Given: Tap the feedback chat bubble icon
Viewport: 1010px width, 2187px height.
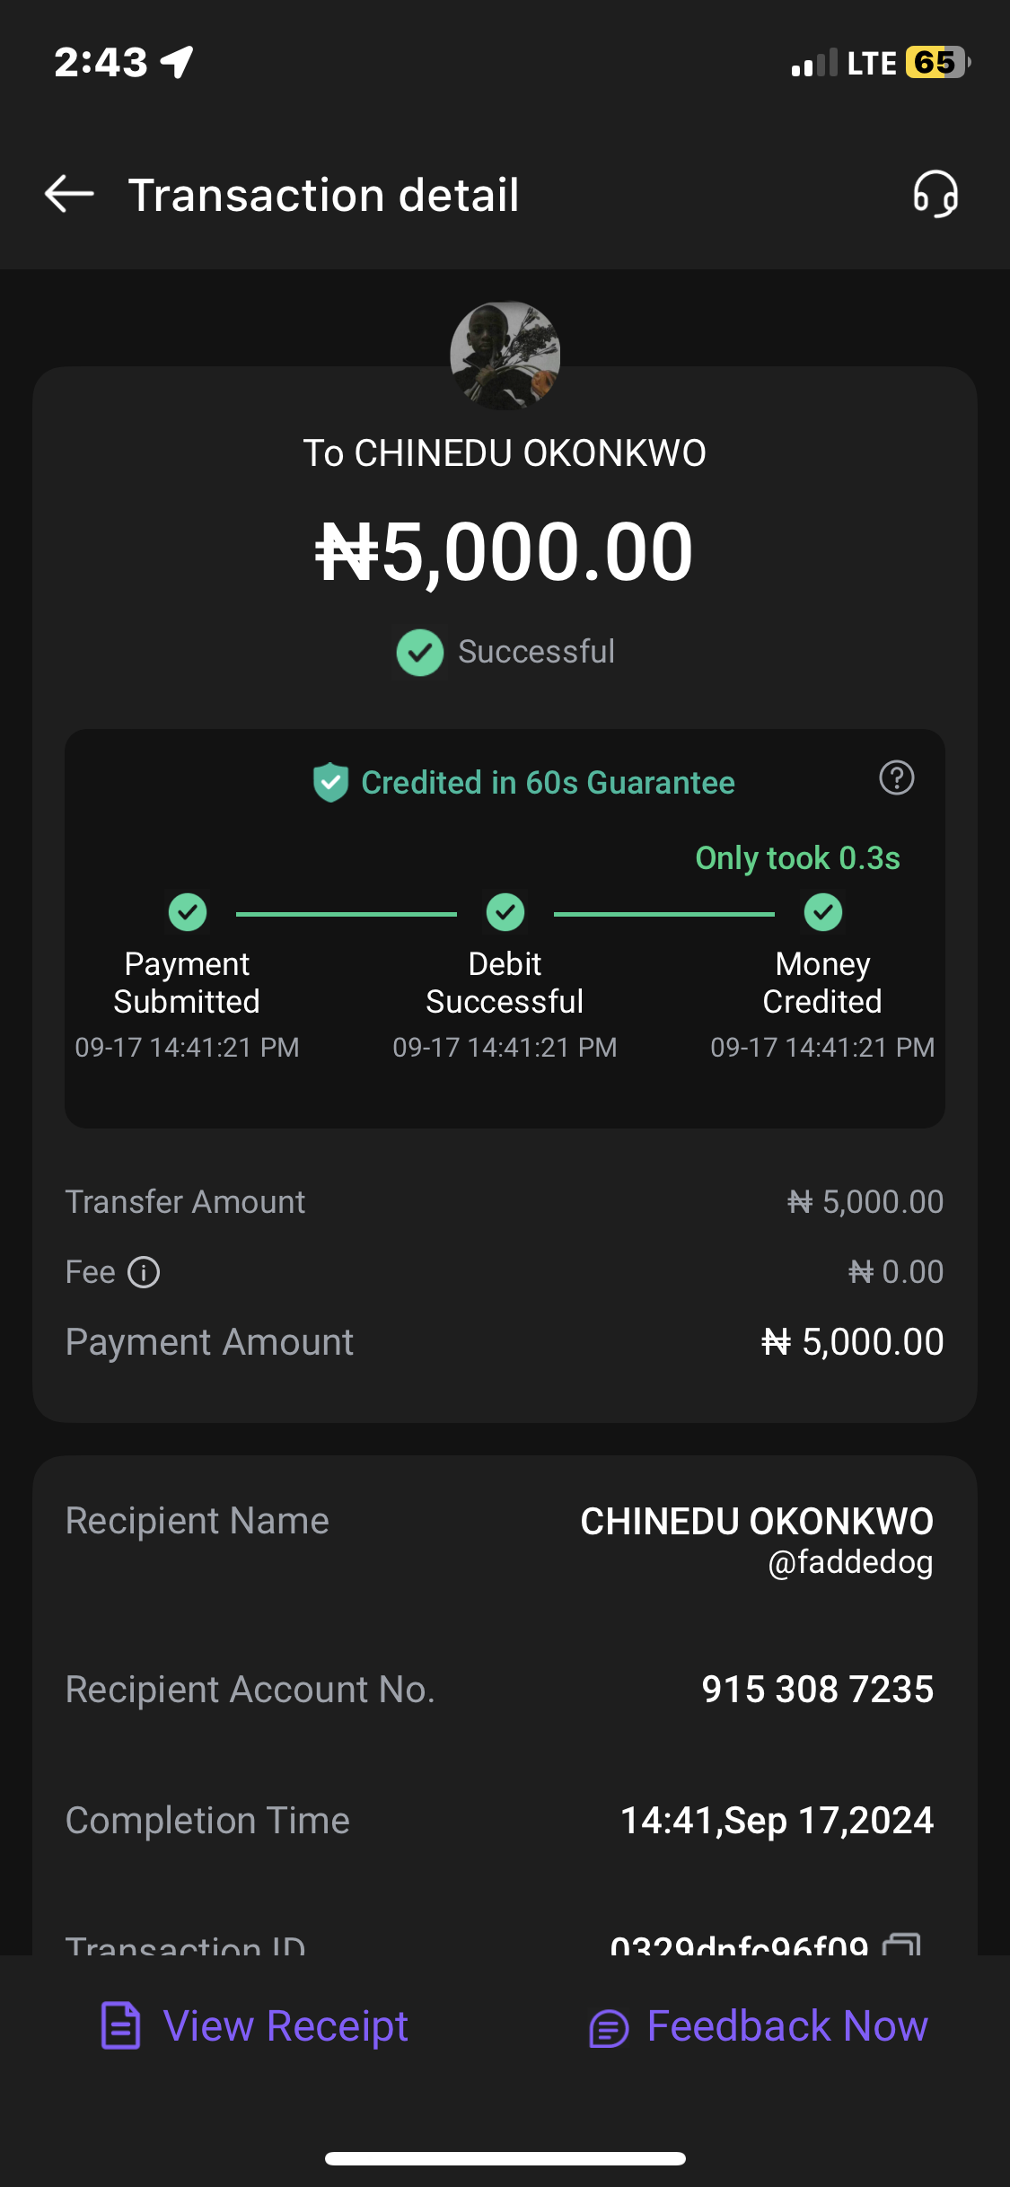Looking at the screenshot, I should 609,2028.
